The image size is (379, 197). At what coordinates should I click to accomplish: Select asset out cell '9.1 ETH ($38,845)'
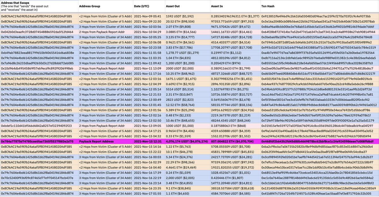[x=187, y=188]
